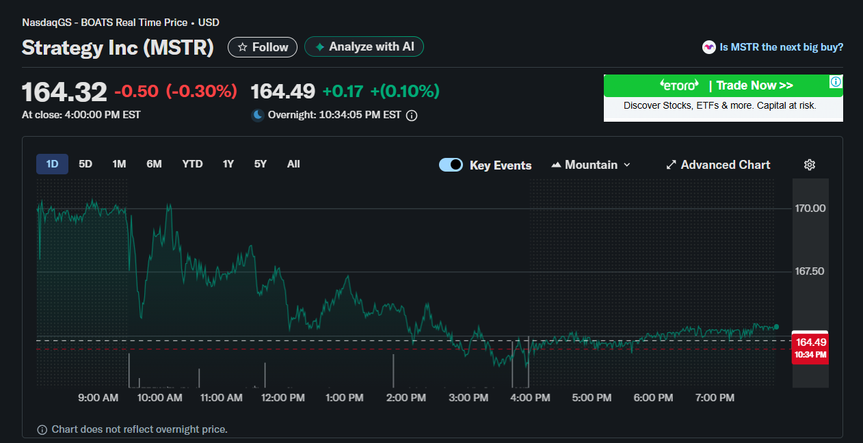The image size is (863, 443).
Task: Click the eToro Trade Now banner
Action: coord(723,98)
